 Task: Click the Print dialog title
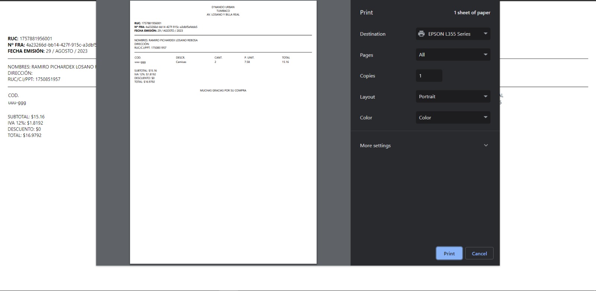pyautogui.click(x=366, y=12)
